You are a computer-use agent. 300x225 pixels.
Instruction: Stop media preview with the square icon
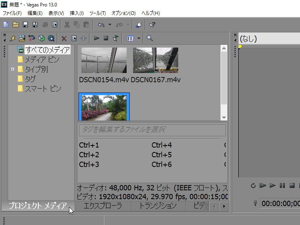click(x=106, y=38)
